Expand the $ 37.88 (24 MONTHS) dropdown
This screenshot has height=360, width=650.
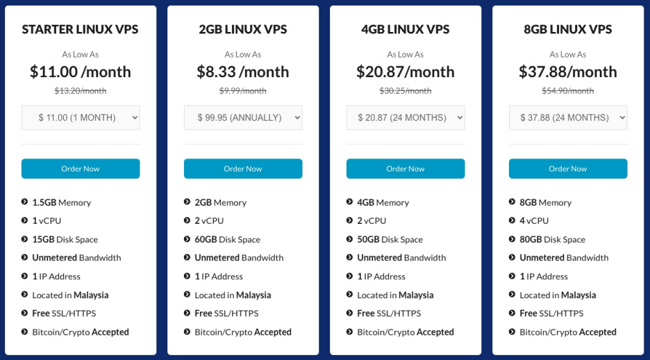point(568,117)
